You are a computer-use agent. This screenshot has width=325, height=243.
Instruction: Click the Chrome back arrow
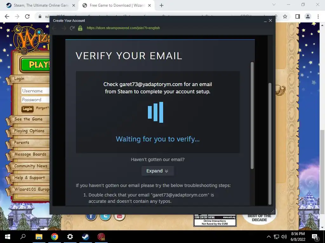pyautogui.click(x=7, y=16)
